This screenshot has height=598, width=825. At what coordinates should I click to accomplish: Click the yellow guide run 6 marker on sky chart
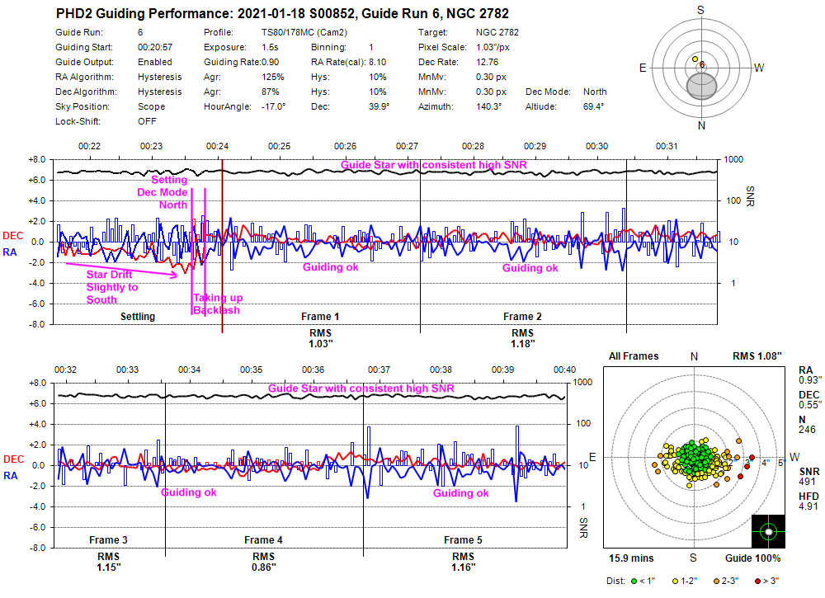[695, 59]
